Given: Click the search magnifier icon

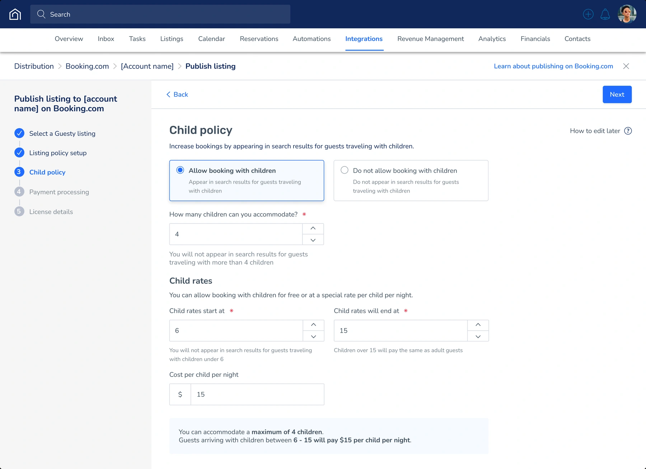Looking at the screenshot, I should 41,14.
